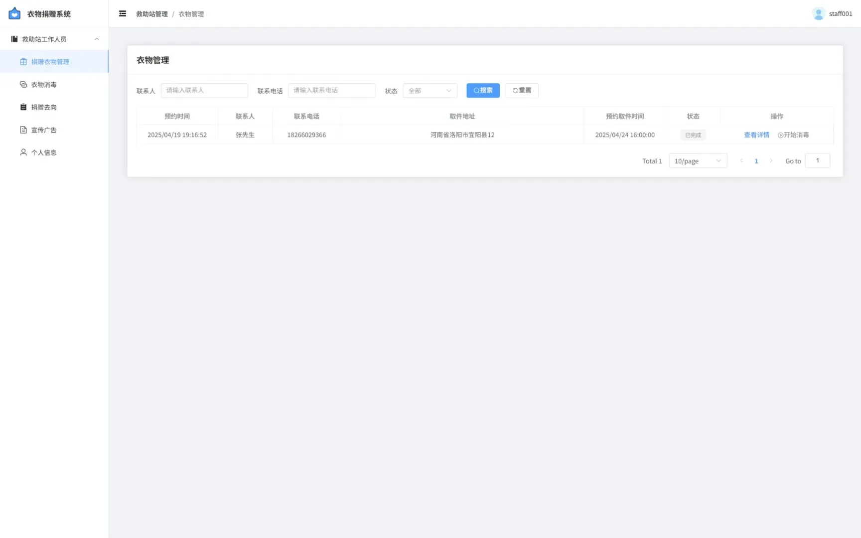Click the 救助站工作人员 menu group icon
The height and width of the screenshot is (538, 861).
[14, 39]
